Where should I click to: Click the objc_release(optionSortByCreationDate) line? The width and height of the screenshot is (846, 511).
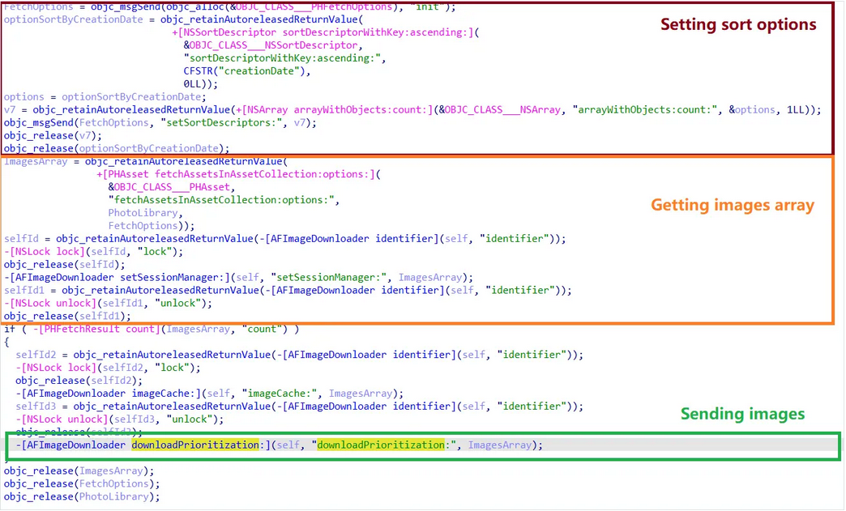116,148
